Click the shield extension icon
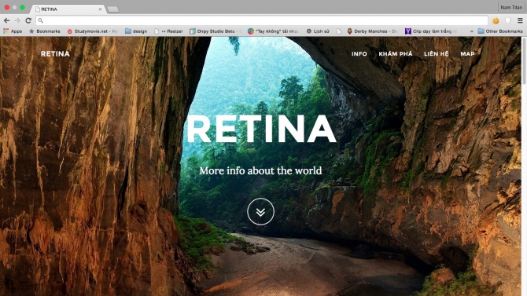The image size is (527, 296). pos(508,20)
